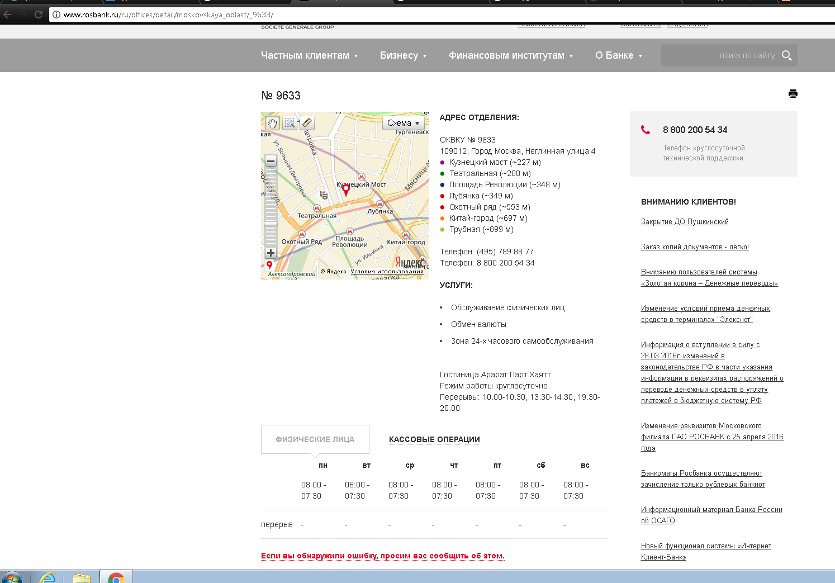Switch to Кассовые операции tab
835x583 pixels.
click(x=434, y=439)
